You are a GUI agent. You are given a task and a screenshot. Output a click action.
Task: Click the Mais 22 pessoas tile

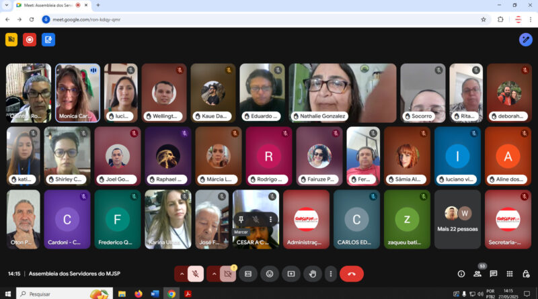coord(457,220)
